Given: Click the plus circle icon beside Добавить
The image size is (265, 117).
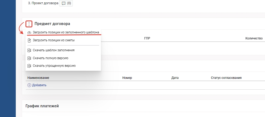Looking at the screenshot, I should [x=29, y=85].
